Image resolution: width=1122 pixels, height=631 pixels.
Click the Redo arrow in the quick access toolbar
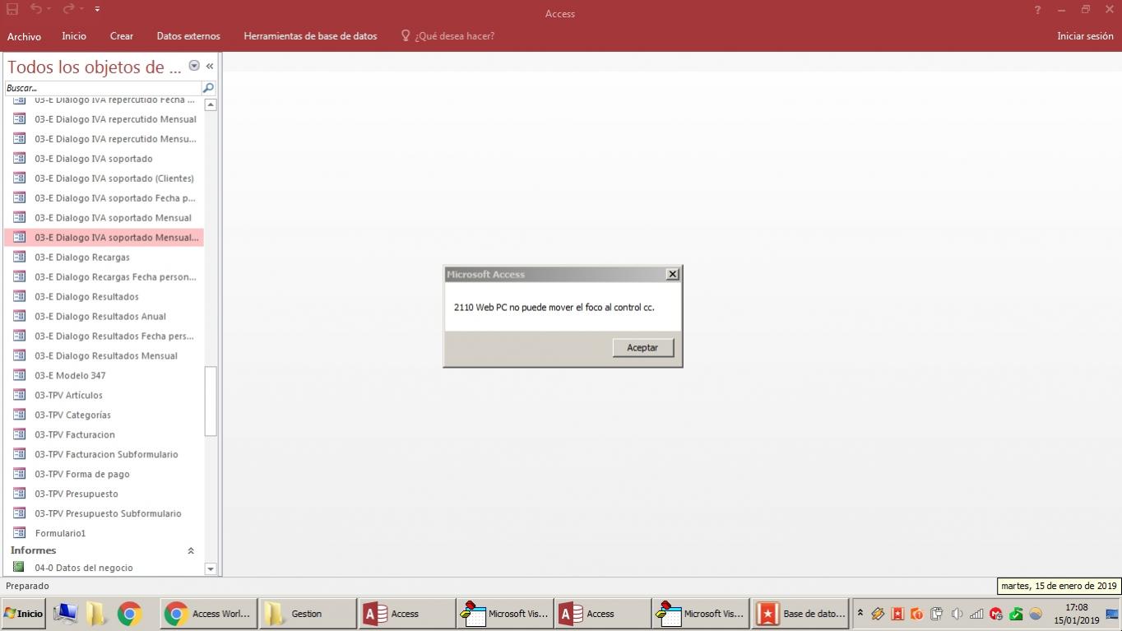pos(68,9)
